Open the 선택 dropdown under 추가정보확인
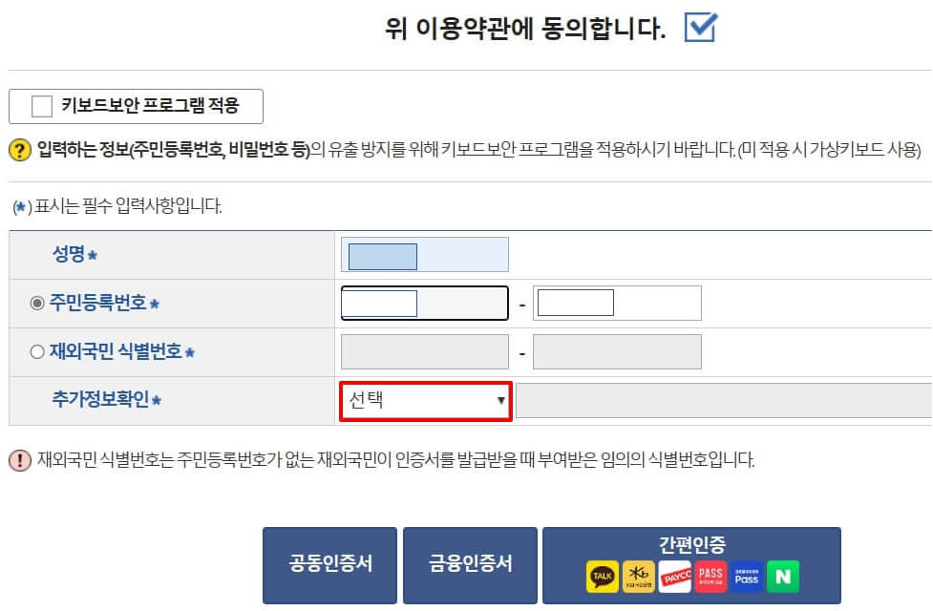Image resolution: width=933 pixels, height=611 pixels. (x=425, y=400)
